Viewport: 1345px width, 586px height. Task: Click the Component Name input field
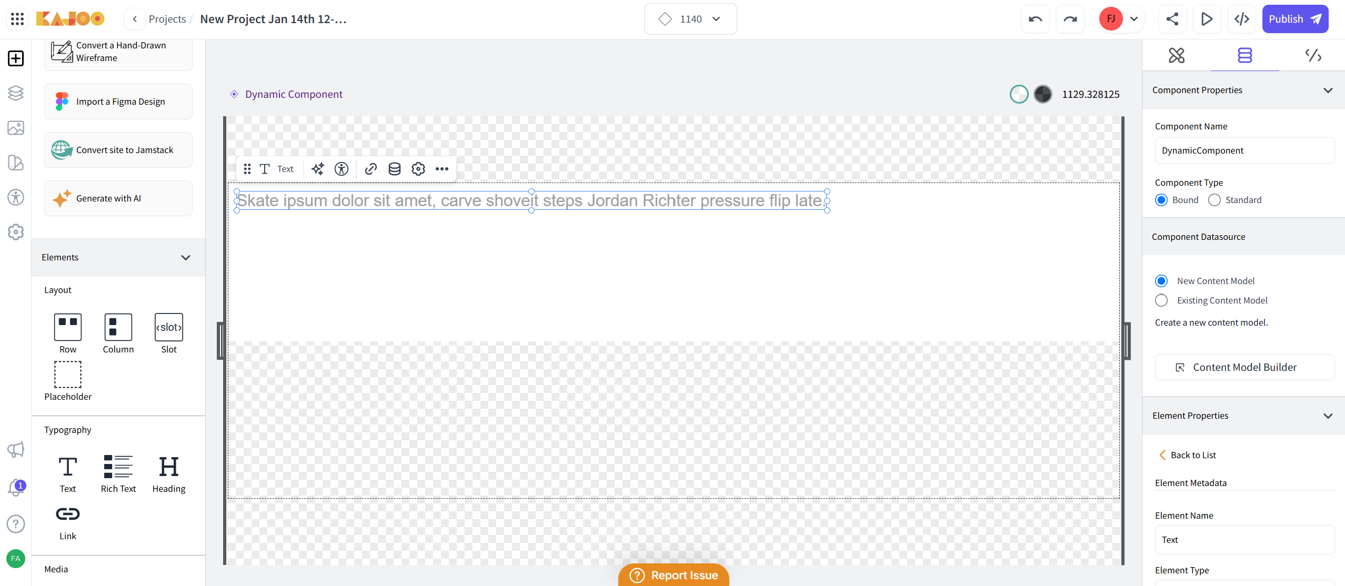1244,151
